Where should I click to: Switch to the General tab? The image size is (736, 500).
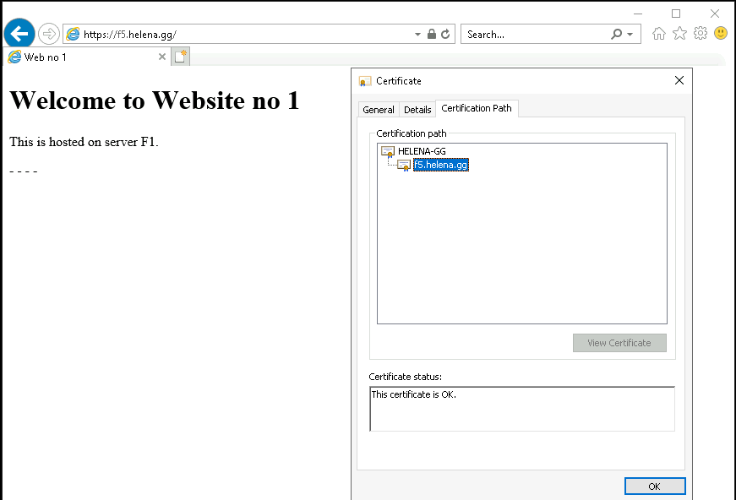tap(378, 110)
